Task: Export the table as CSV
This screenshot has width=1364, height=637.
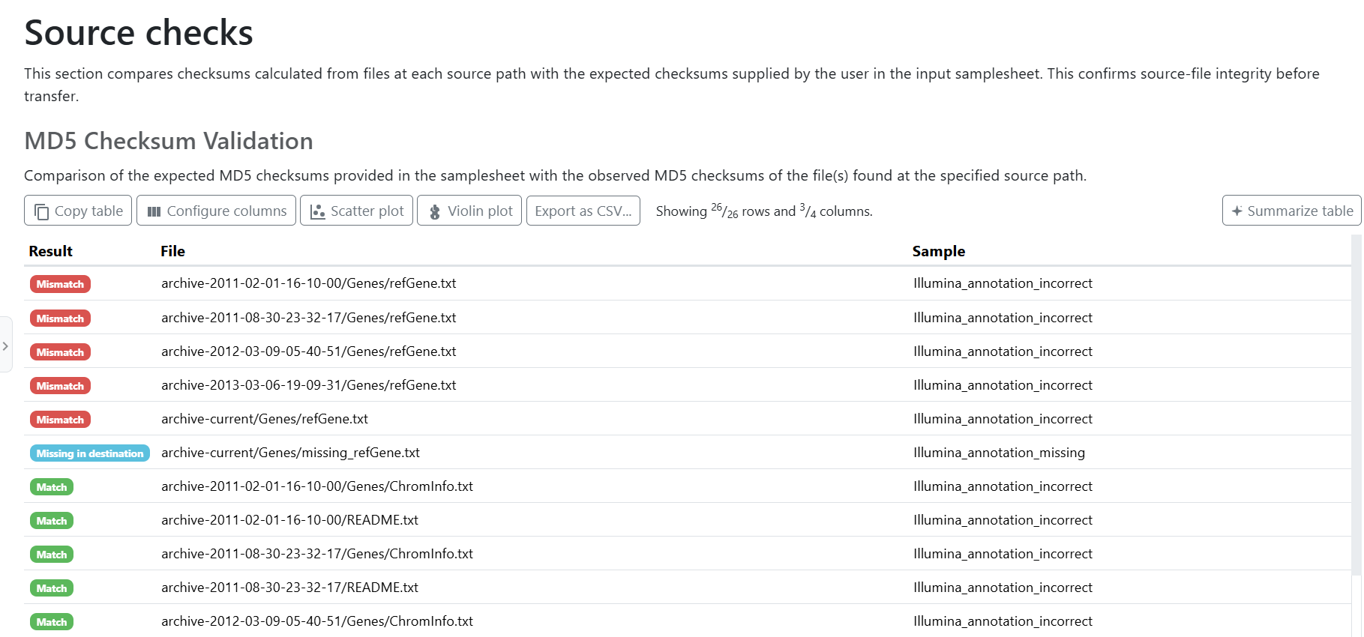Action: point(583,211)
